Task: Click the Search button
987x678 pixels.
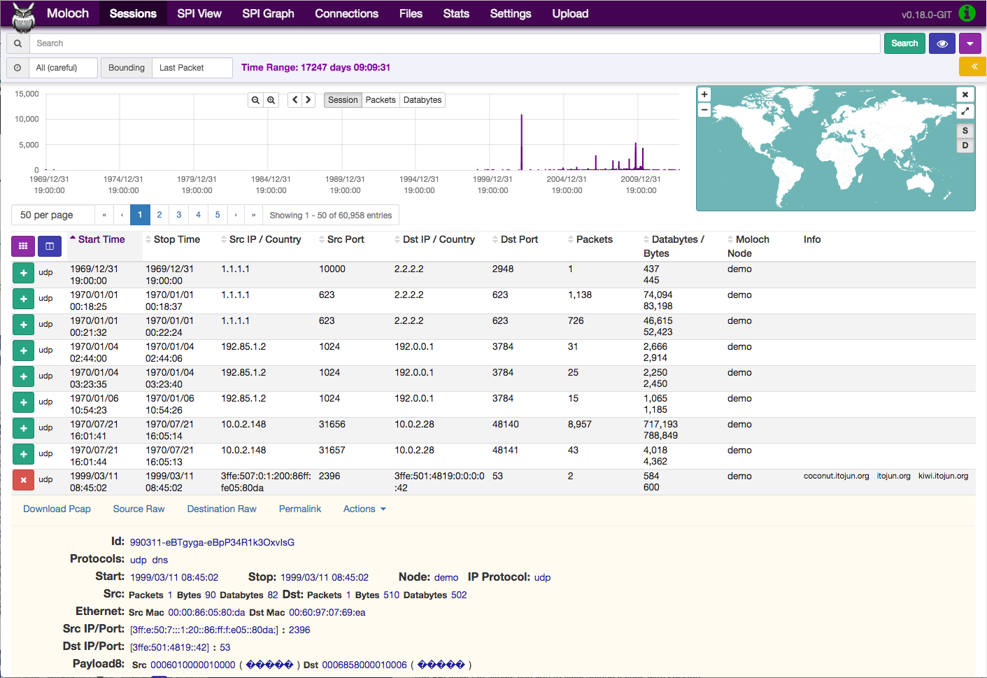Action: 904,43
